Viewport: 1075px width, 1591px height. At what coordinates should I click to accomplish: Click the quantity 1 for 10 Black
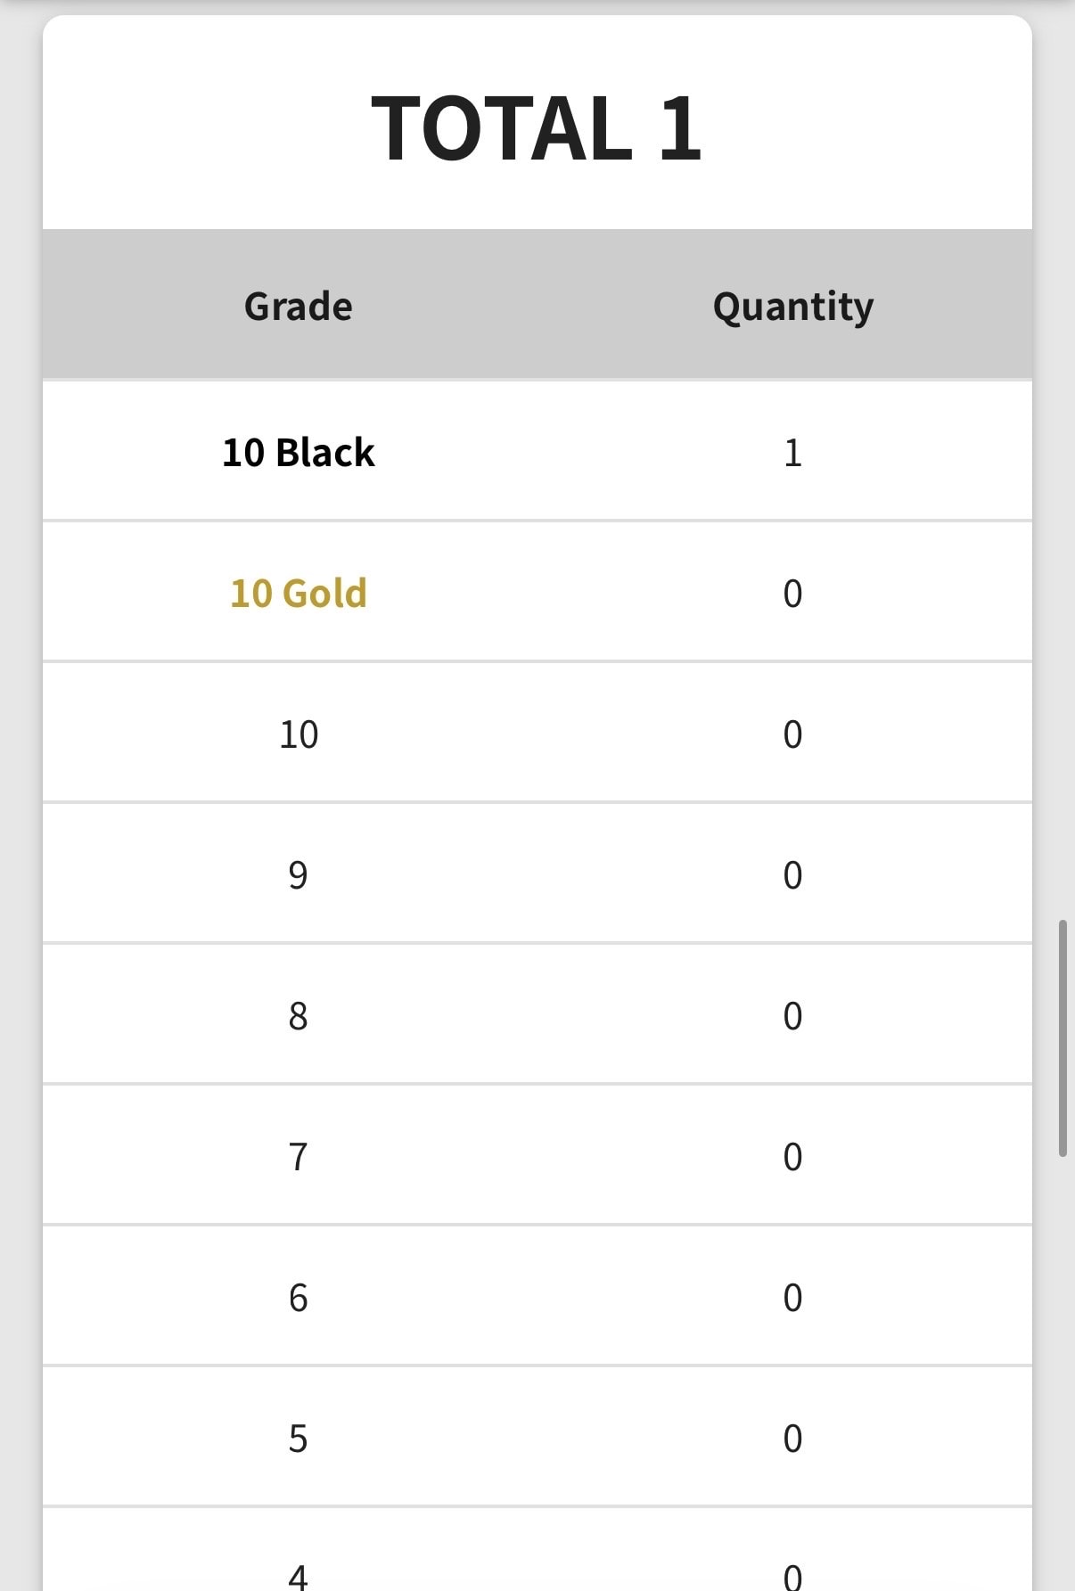(x=792, y=453)
